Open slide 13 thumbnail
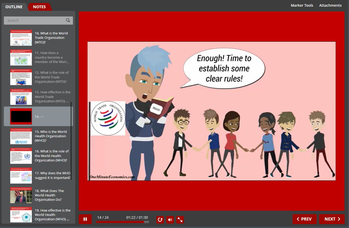Viewport: 349px width, 228px height. (x=21, y=97)
